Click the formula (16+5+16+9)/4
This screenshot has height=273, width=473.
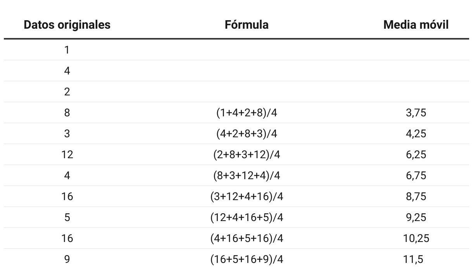pos(247,259)
